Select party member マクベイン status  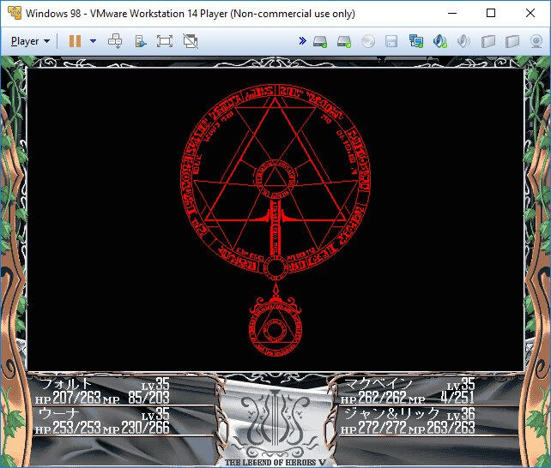pyautogui.click(x=378, y=384)
